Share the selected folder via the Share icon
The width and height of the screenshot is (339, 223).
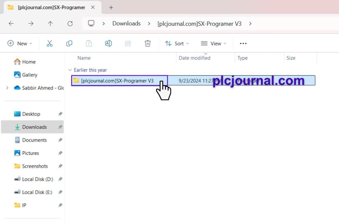[x=128, y=43]
